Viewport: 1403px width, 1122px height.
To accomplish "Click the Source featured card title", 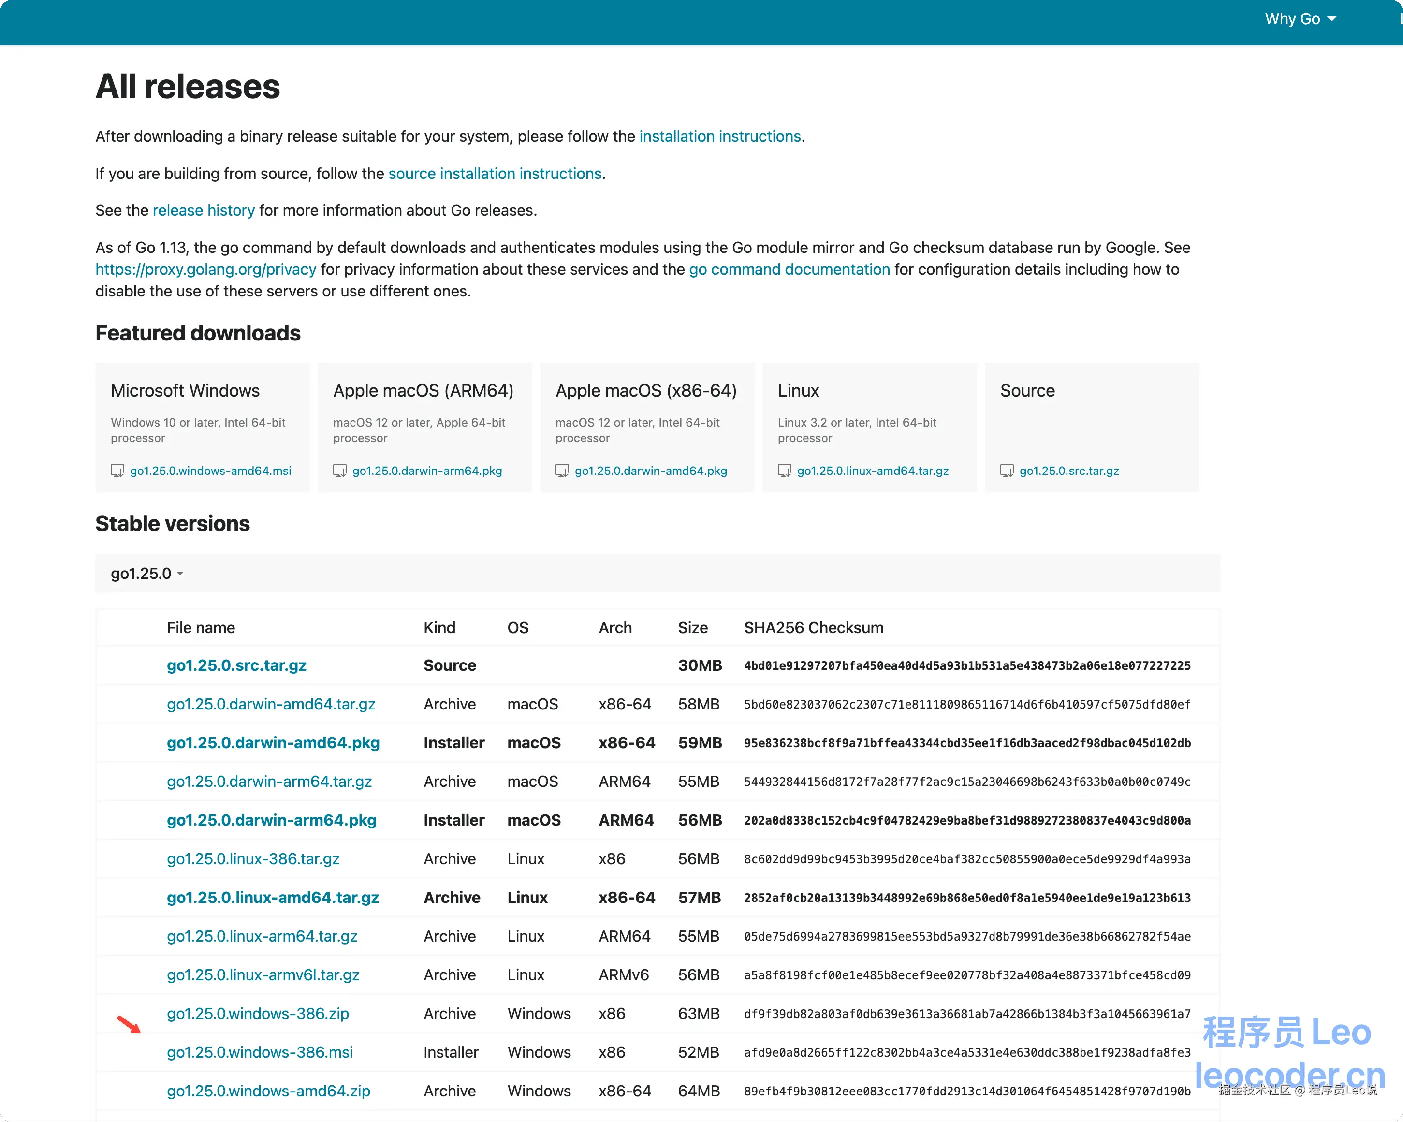I will click(x=1027, y=390).
